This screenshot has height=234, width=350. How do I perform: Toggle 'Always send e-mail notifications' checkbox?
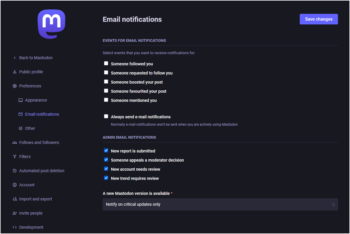pyautogui.click(x=106, y=117)
